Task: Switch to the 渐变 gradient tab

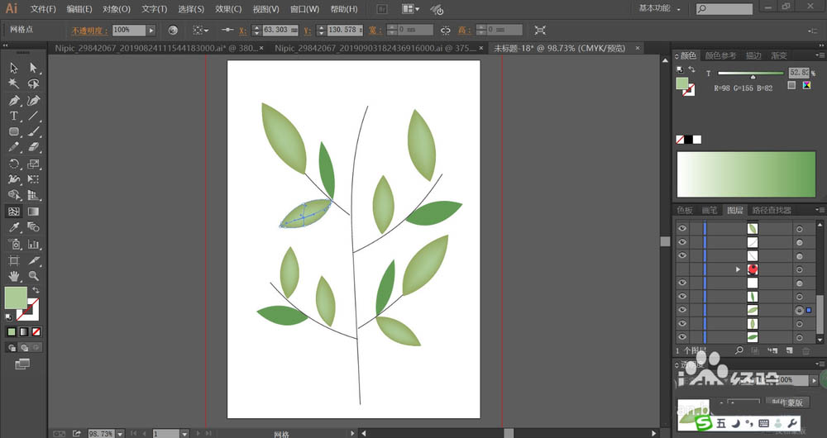Action: click(x=778, y=55)
